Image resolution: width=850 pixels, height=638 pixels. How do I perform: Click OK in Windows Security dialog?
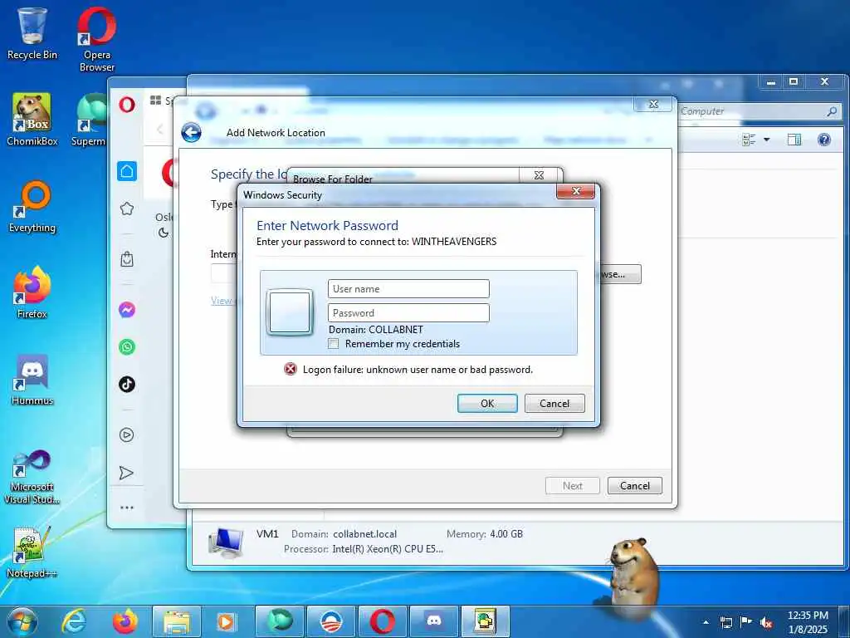pos(487,403)
